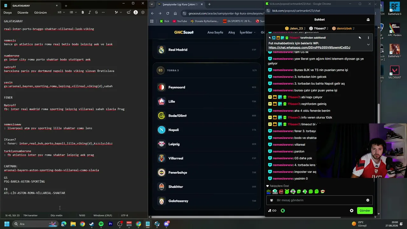Viewport: 407px width, 229px height.
Task: Open the gift icon in Sohbet header
Action: pyautogui.click(x=368, y=20)
